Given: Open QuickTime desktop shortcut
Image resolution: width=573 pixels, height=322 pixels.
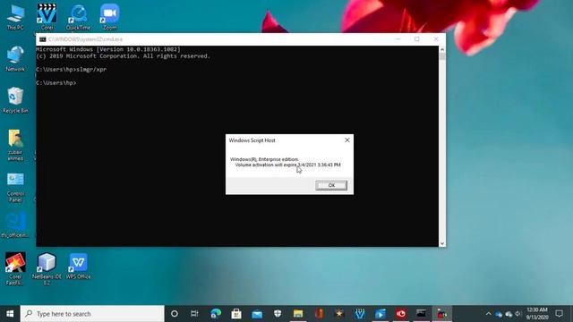Looking at the screenshot, I should coord(78,17).
